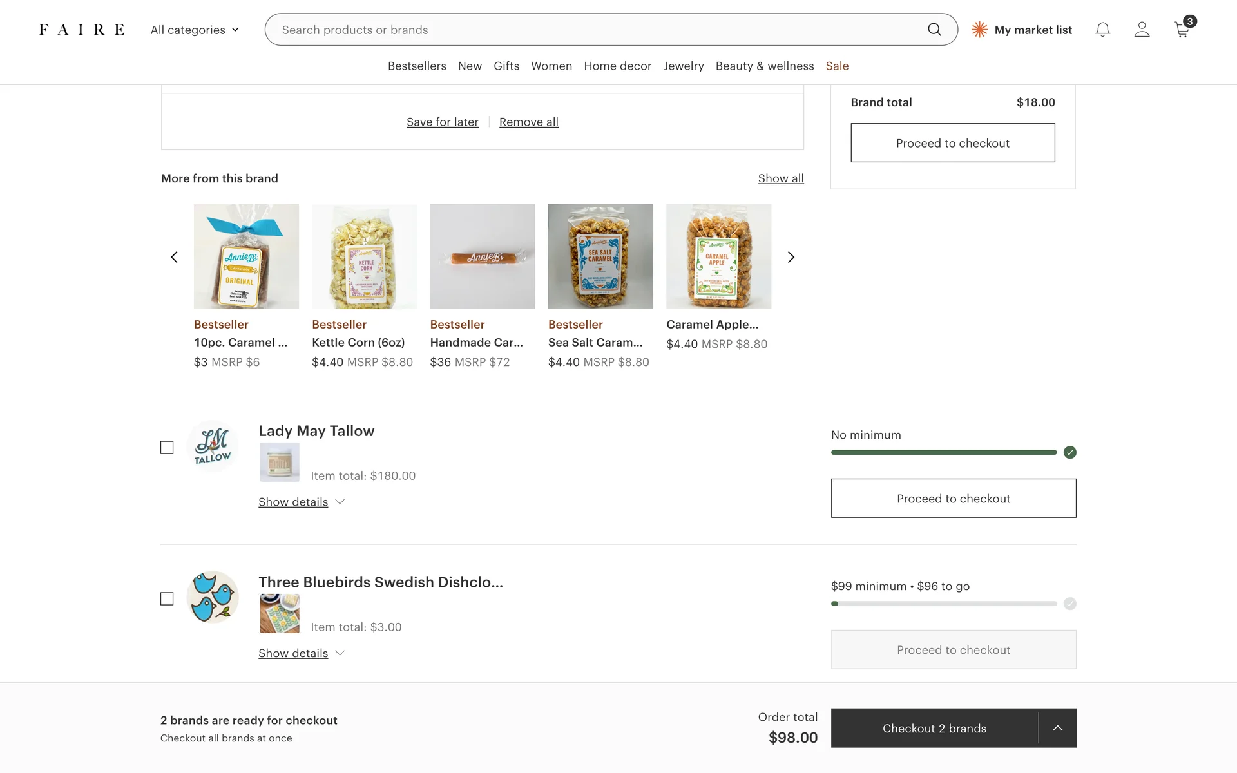Open the Lady May Tallow brand logo
Screen dimensions: 1237x773
(212, 446)
